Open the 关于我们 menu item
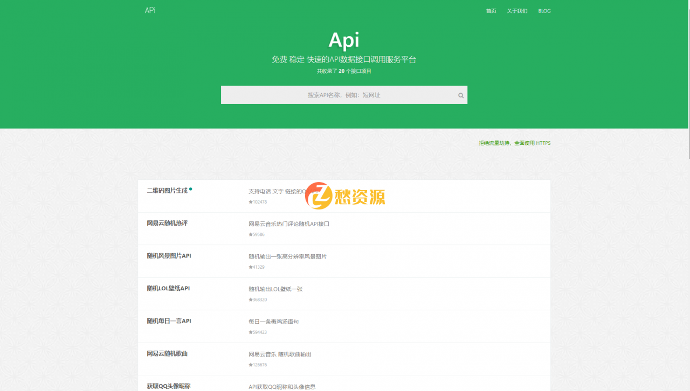The image size is (690, 391). tap(517, 11)
